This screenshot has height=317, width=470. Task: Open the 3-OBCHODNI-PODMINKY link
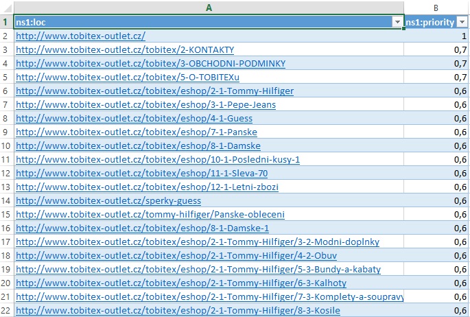point(151,64)
